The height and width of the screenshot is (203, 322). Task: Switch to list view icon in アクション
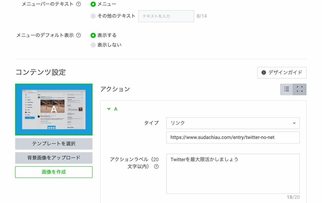pos(287,89)
